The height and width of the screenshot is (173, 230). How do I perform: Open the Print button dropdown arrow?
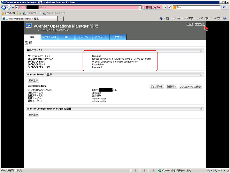pyautogui.click(x=182, y=18)
